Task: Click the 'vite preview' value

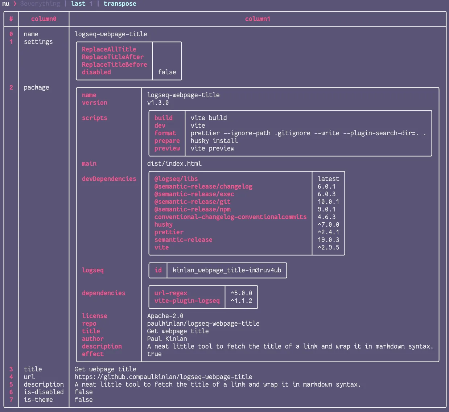Action: [212, 148]
